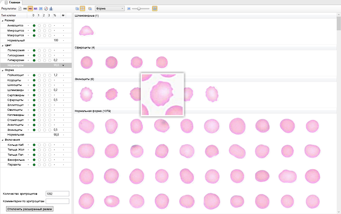
Task: Click the compass-like circle icon in toolbar
Action: [x=46, y=8]
